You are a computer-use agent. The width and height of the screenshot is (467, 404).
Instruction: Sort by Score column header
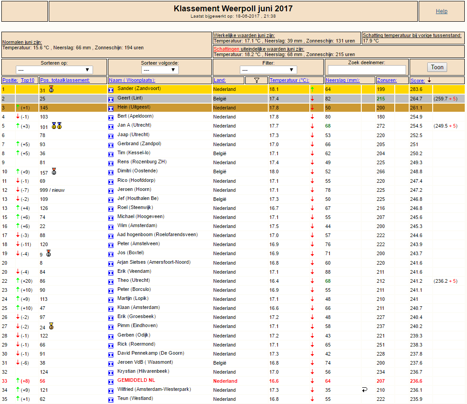coord(418,81)
